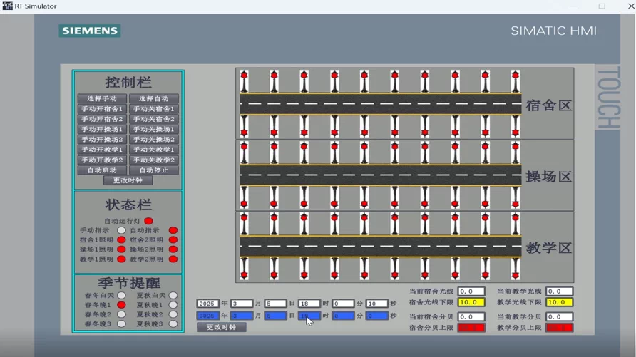Click the white minute field showing 0
This screenshot has width=636, height=357.
[343, 304]
